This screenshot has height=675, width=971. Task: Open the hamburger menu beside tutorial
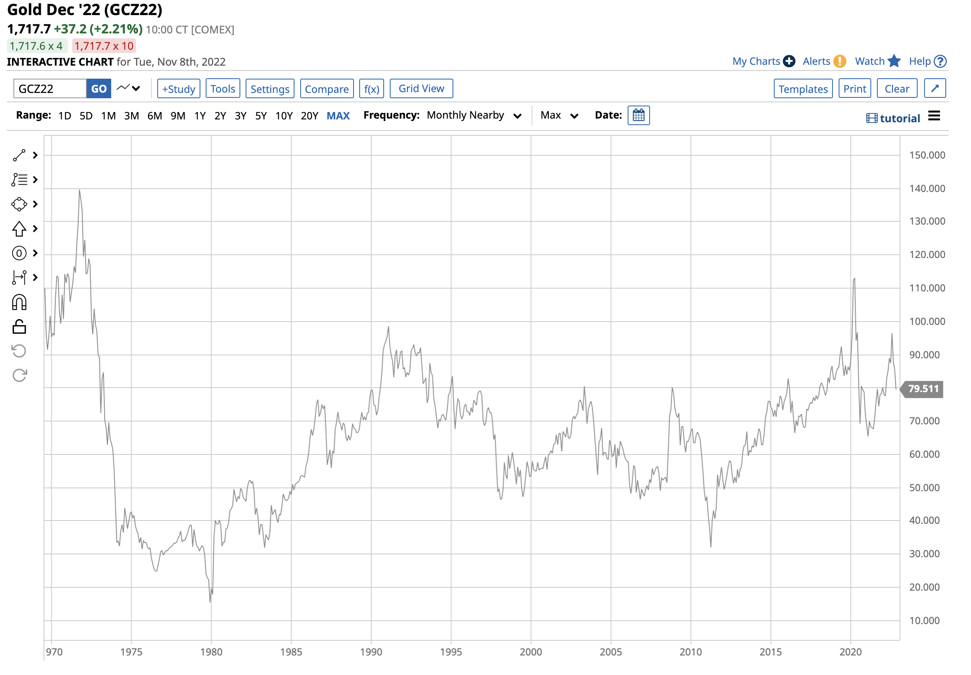coord(934,116)
